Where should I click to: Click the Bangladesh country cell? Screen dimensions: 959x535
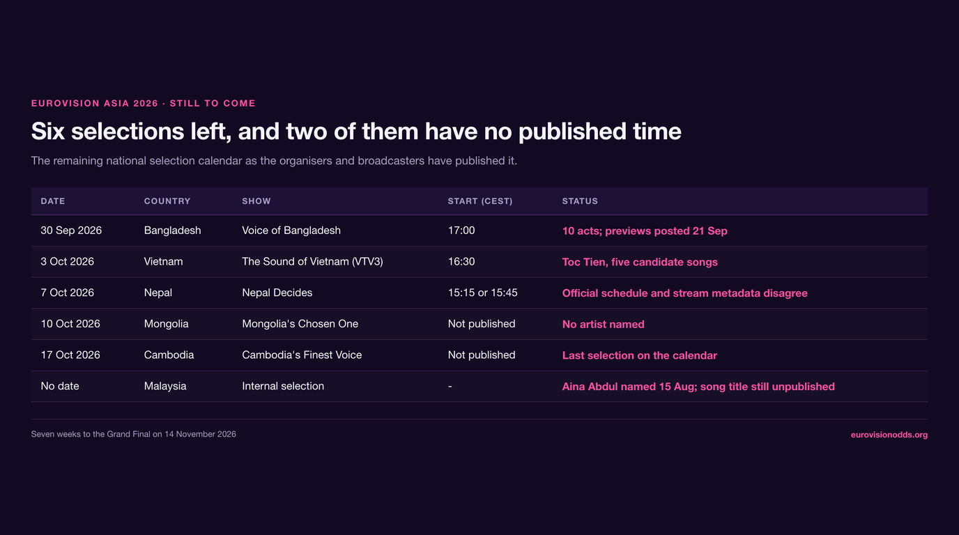coord(172,231)
